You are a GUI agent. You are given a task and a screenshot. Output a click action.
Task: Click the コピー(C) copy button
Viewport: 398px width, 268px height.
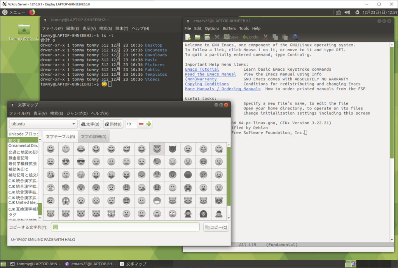[216, 227]
